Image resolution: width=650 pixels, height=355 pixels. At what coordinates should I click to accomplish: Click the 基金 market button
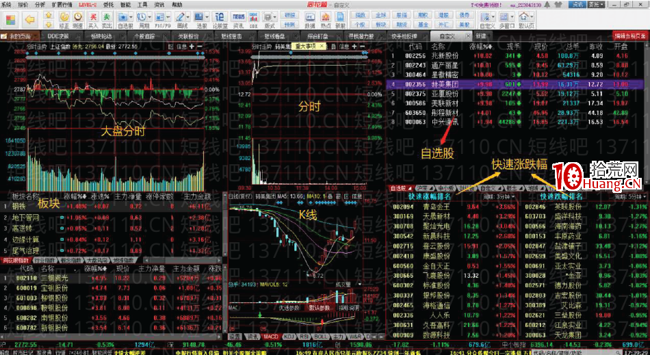click(x=423, y=24)
